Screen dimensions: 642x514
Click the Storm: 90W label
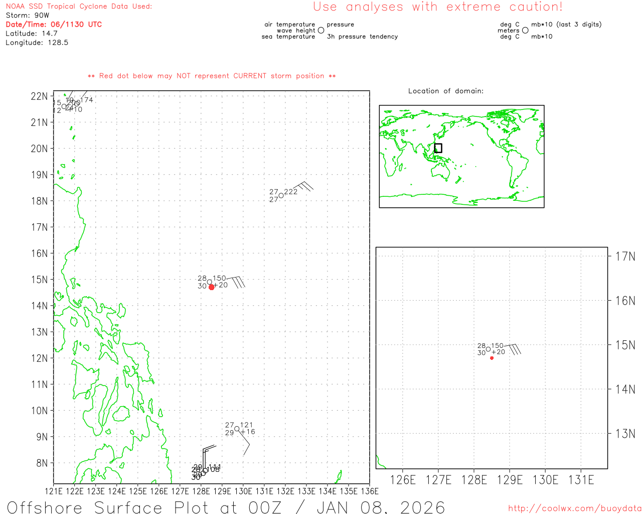tap(28, 16)
